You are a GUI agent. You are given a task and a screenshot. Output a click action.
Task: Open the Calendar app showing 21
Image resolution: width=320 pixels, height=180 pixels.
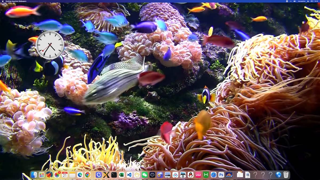[x=65, y=175]
